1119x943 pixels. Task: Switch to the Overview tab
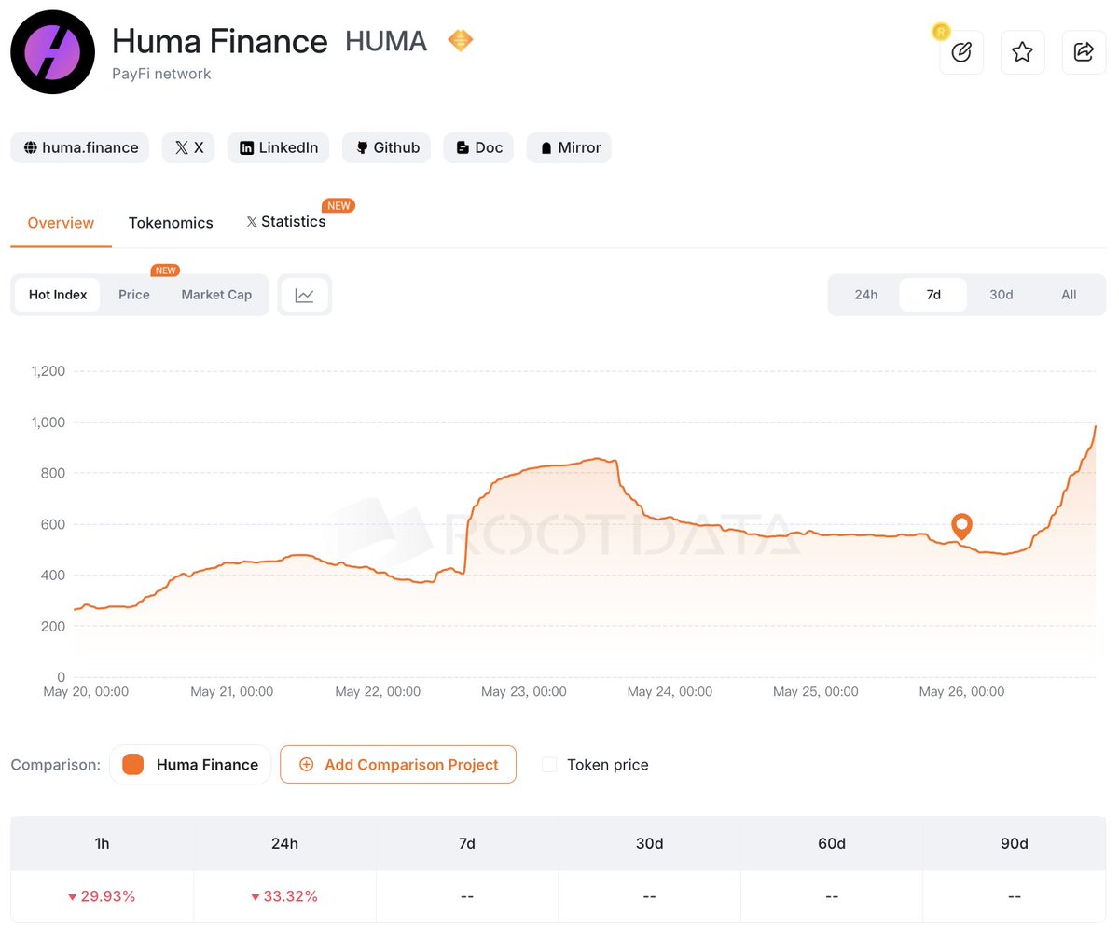[61, 223]
